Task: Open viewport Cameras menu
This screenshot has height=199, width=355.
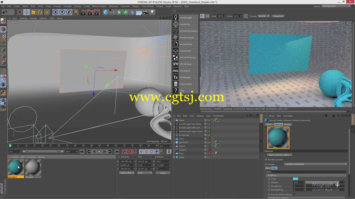Action: 24,18
